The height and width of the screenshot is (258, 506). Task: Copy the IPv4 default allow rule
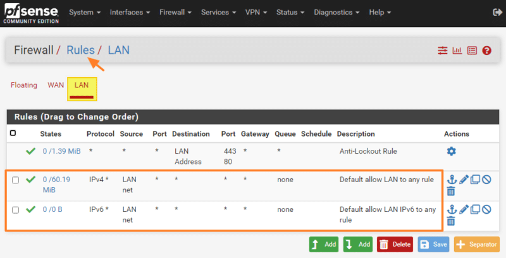(476, 180)
